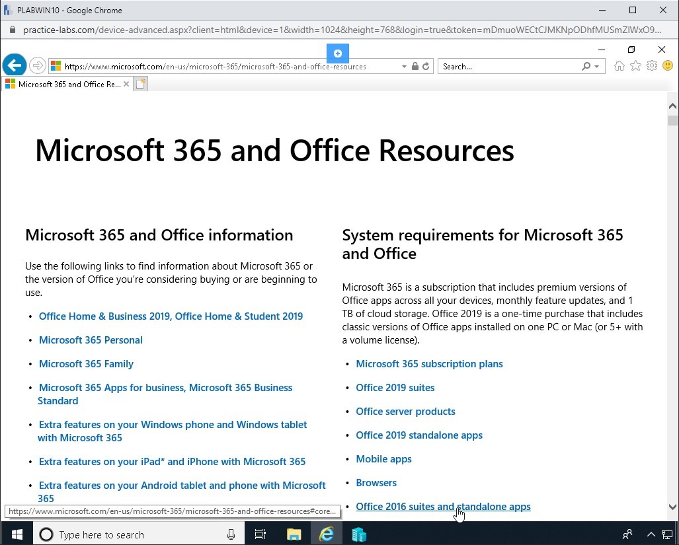This screenshot has width=679, height=545.
Task: Open the Browsers link
Action: tap(376, 483)
